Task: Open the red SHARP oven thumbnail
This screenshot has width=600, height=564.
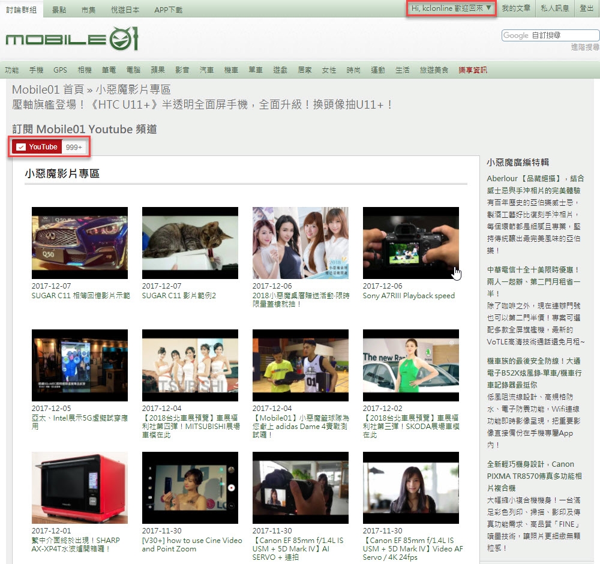Action: coord(80,488)
